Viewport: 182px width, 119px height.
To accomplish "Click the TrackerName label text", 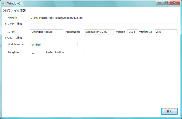I will tap(72, 32).
